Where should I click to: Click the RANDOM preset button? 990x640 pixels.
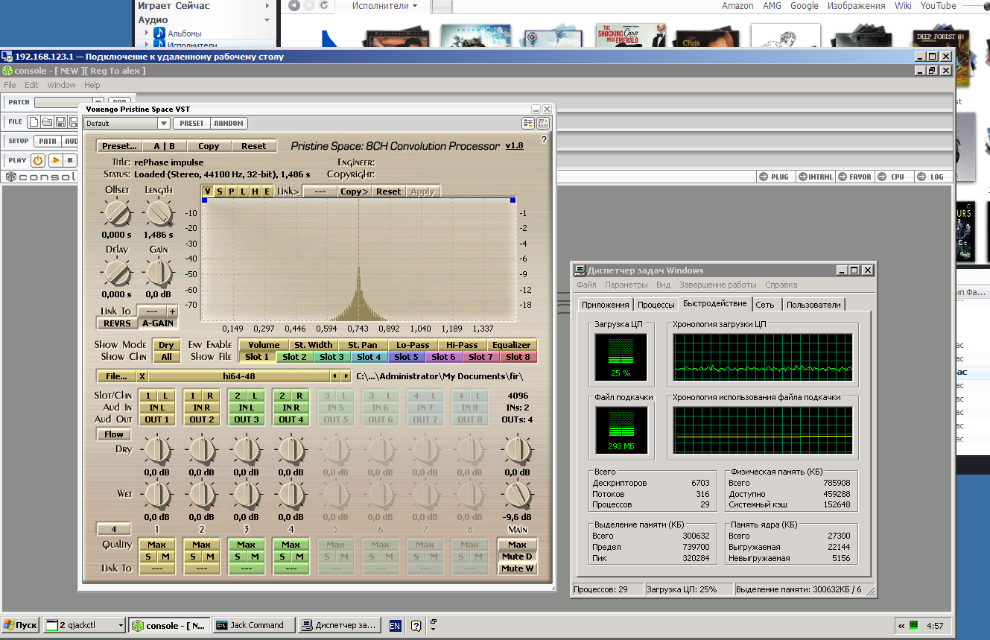coord(229,124)
